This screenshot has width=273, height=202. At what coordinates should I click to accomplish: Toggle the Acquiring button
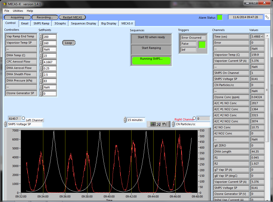point(17,17)
